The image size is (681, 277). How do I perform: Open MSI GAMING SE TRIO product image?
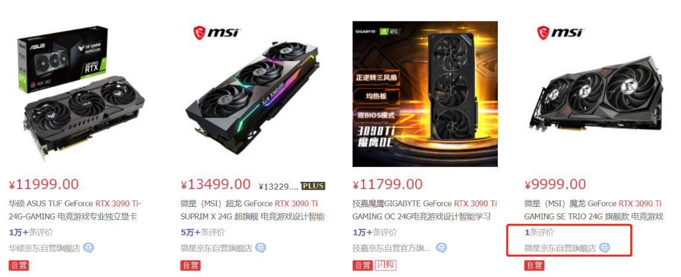pyautogui.click(x=597, y=94)
